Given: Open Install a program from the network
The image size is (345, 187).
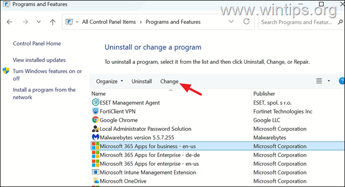Looking at the screenshot, I should (44, 93).
